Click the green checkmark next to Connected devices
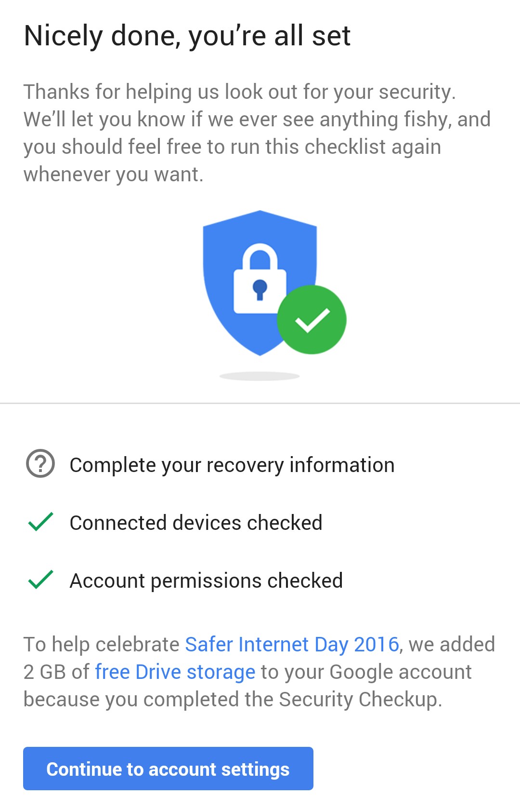Viewport: 520px width, 797px height. click(x=41, y=522)
